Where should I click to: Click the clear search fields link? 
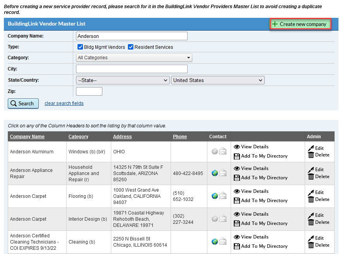pyautogui.click(x=64, y=103)
